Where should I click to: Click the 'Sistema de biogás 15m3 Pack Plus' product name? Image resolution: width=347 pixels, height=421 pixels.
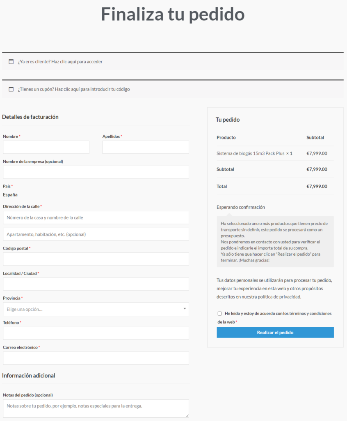coord(250,153)
